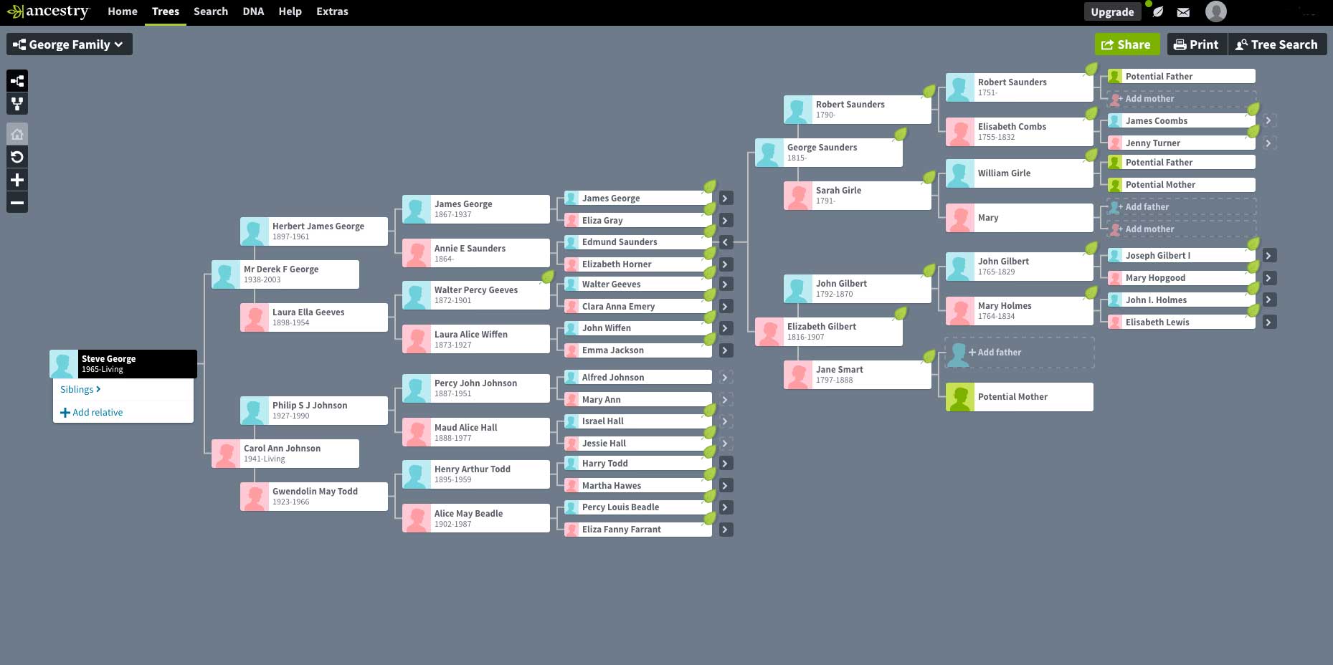1333x665 pixels.
Task: Click the leaf hint on Walter Percy Geeves
Action: (x=548, y=277)
